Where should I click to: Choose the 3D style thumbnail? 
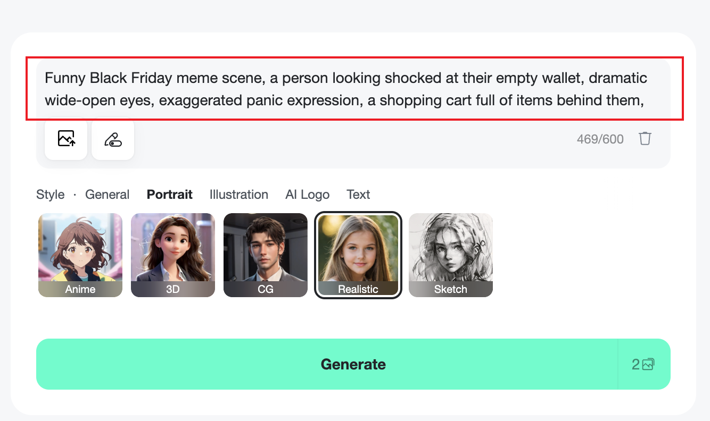click(173, 255)
